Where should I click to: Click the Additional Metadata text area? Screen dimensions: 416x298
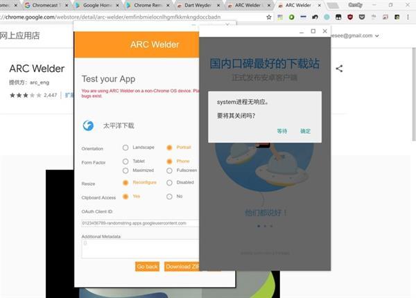click(x=140, y=249)
